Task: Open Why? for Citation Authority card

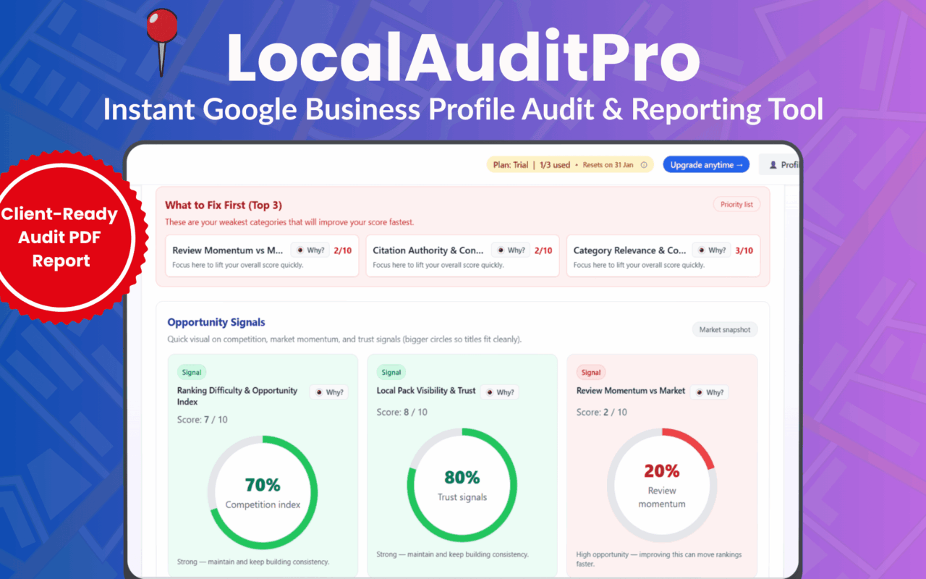Action: [x=510, y=250]
